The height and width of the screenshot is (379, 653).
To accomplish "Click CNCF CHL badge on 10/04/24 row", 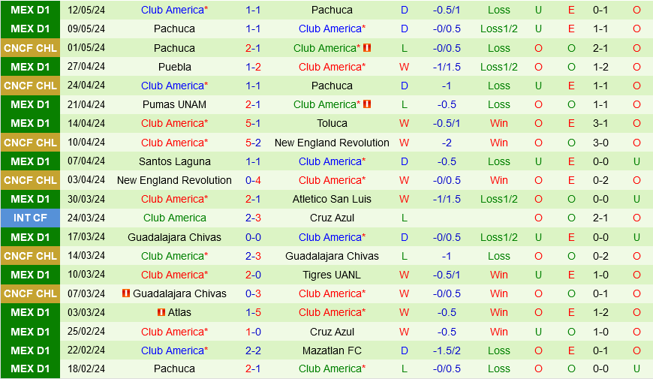I will (x=30, y=143).
